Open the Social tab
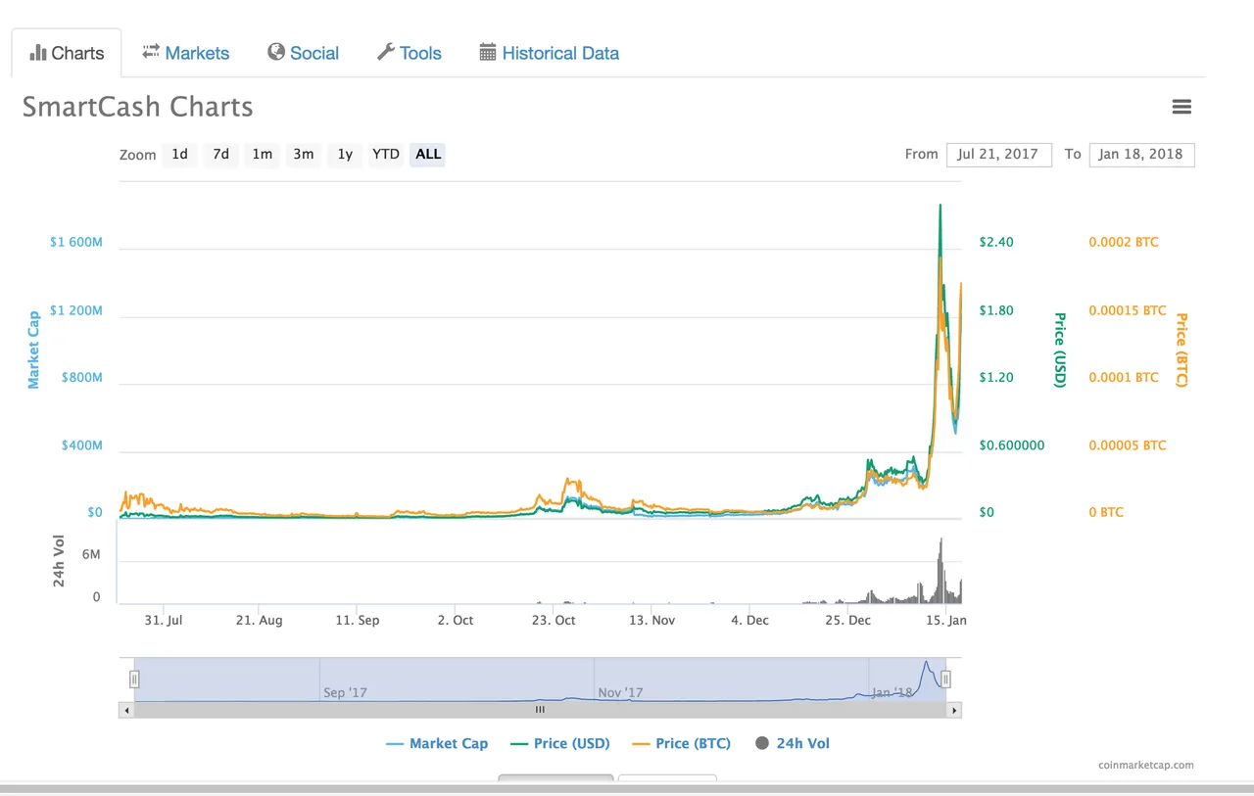The height and width of the screenshot is (796, 1254). (x=303, y=53)
